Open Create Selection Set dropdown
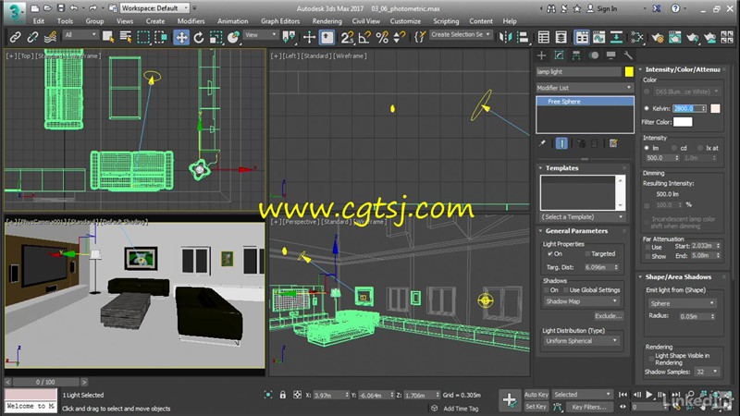 461,34
